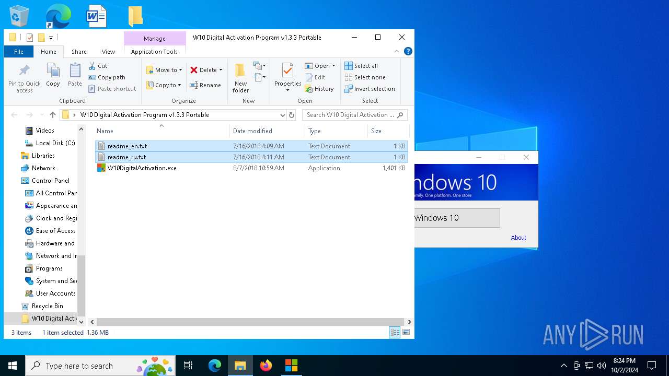Sort by the Type column header
Screen dimensions: 669x376
point(336,131)
